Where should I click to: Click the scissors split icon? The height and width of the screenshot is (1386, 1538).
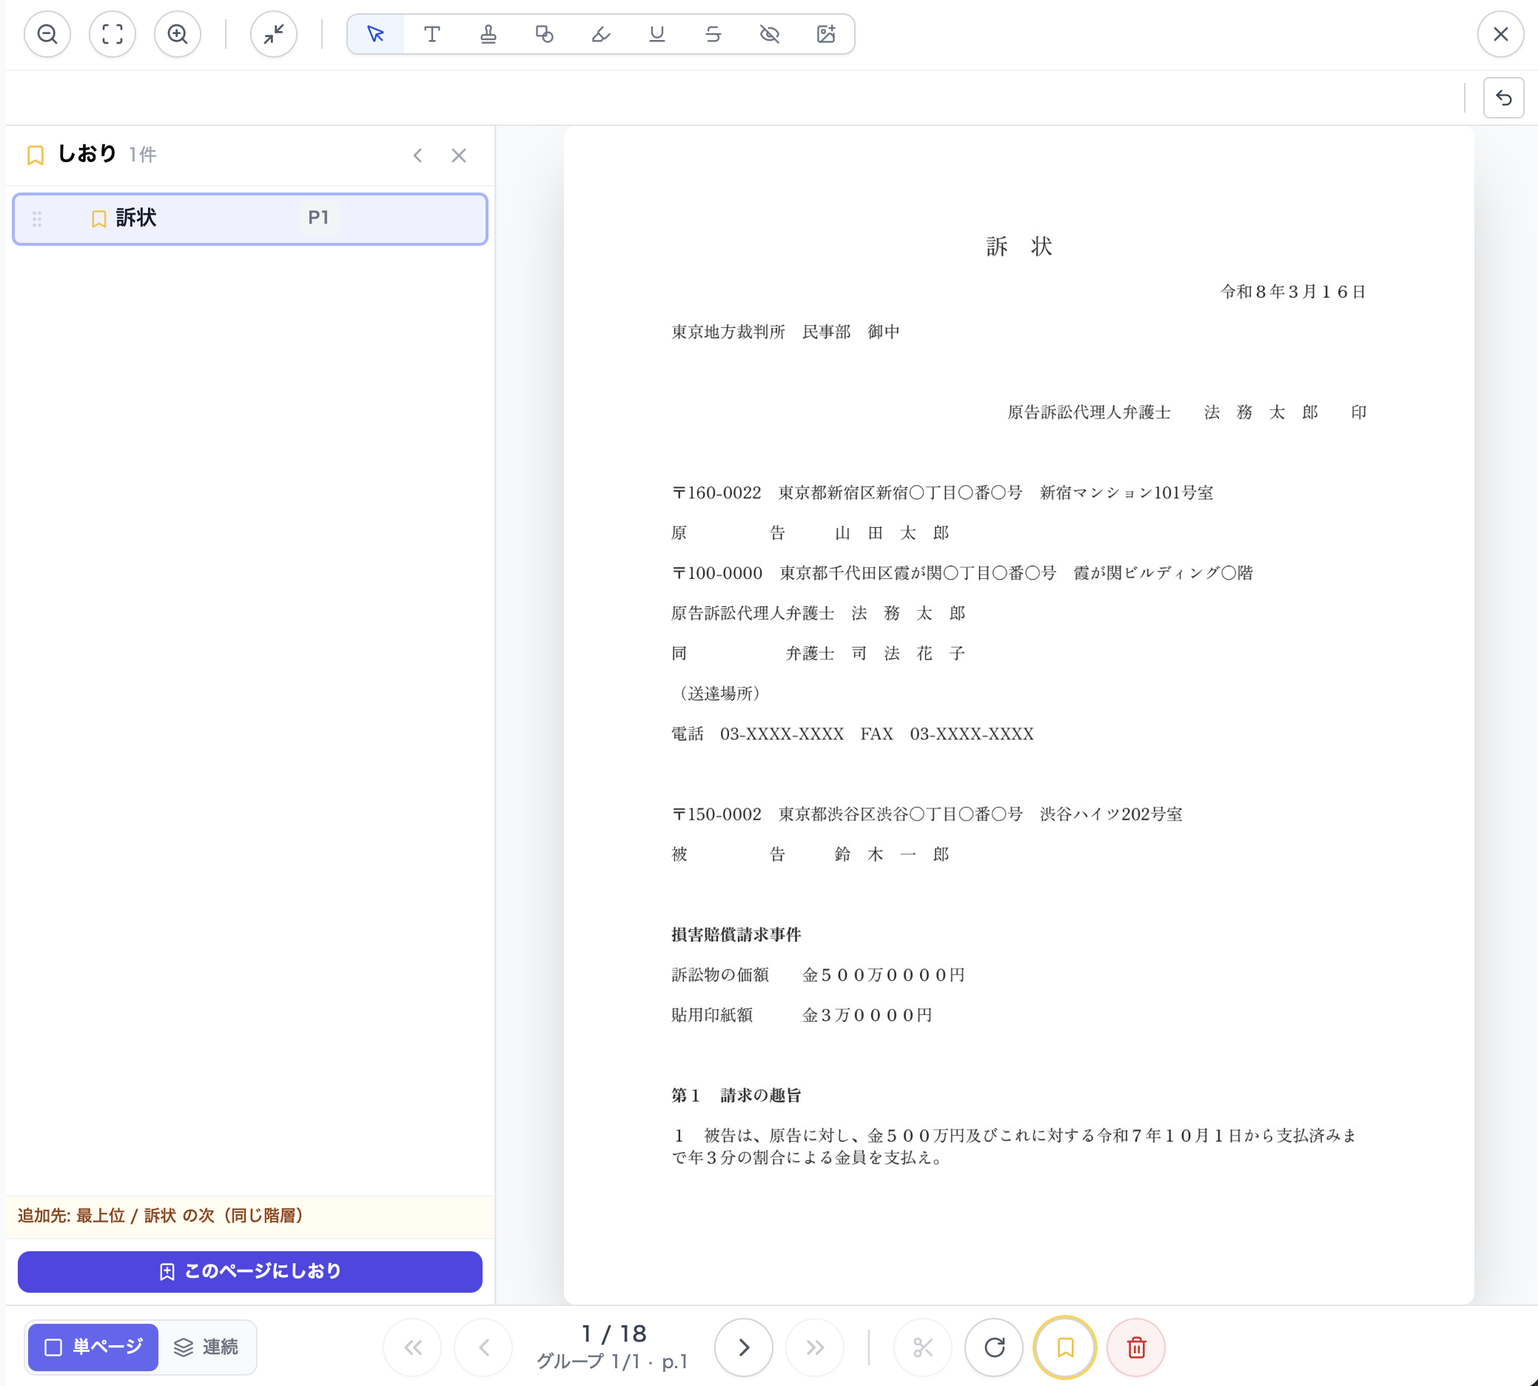[923, 1348]
